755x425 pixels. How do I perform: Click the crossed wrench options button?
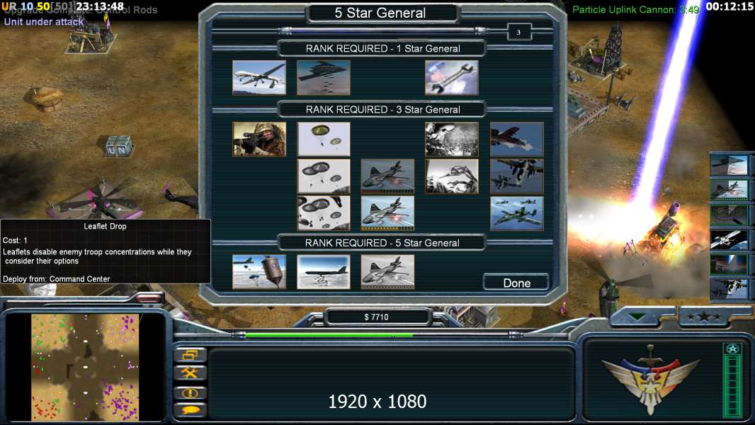pyautogui.click(x=191, y=373)
